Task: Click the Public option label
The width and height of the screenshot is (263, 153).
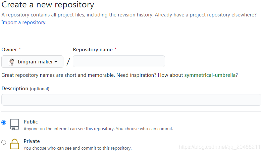Action: coord(31,122)
